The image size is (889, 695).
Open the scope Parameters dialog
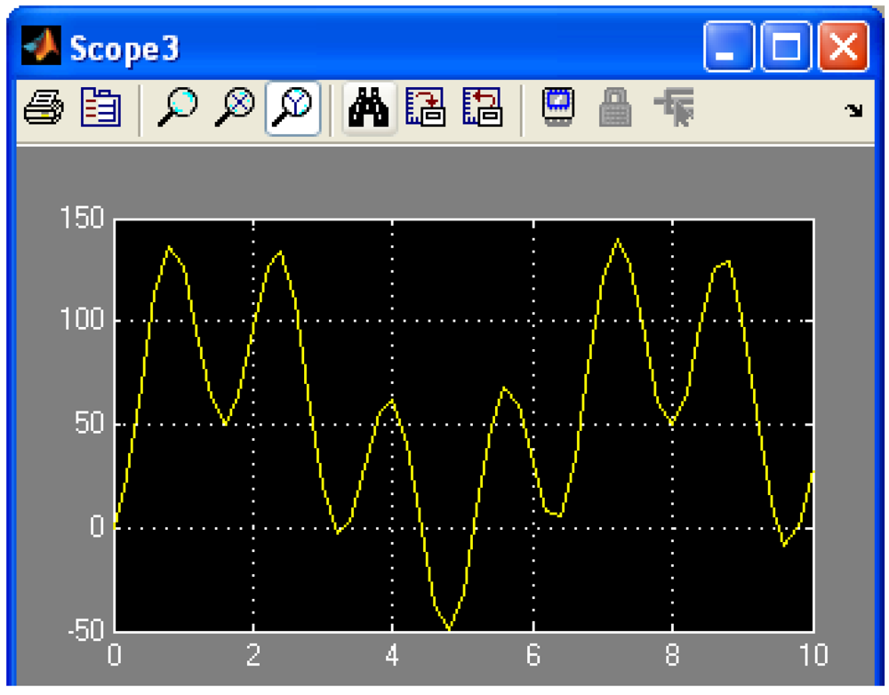pyautogui.click(x=100, y=109)
